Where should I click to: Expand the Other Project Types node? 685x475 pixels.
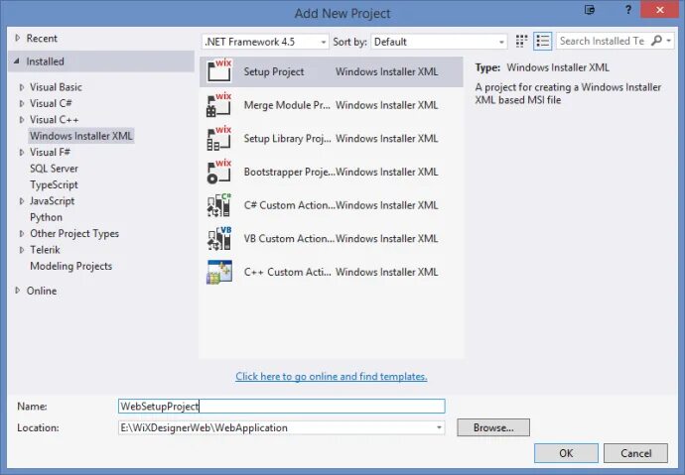pos(22,234)
